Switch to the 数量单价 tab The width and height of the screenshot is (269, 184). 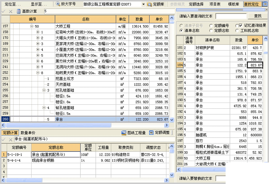point(28,133)
